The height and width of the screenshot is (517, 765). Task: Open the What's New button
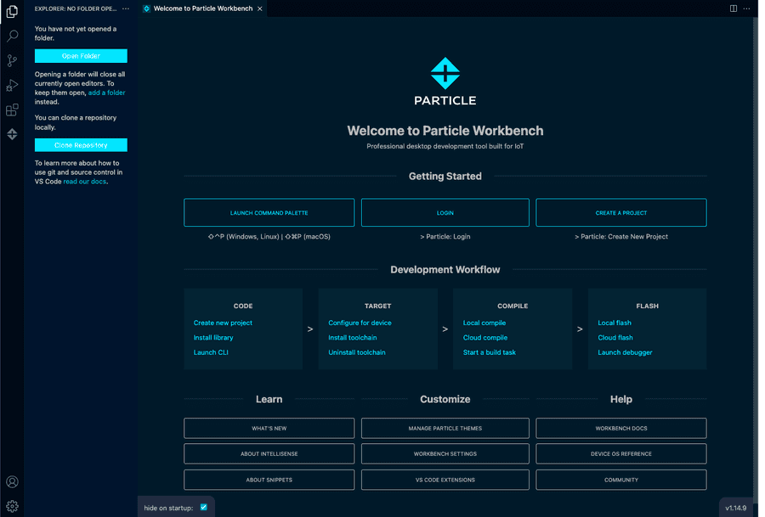269,429
